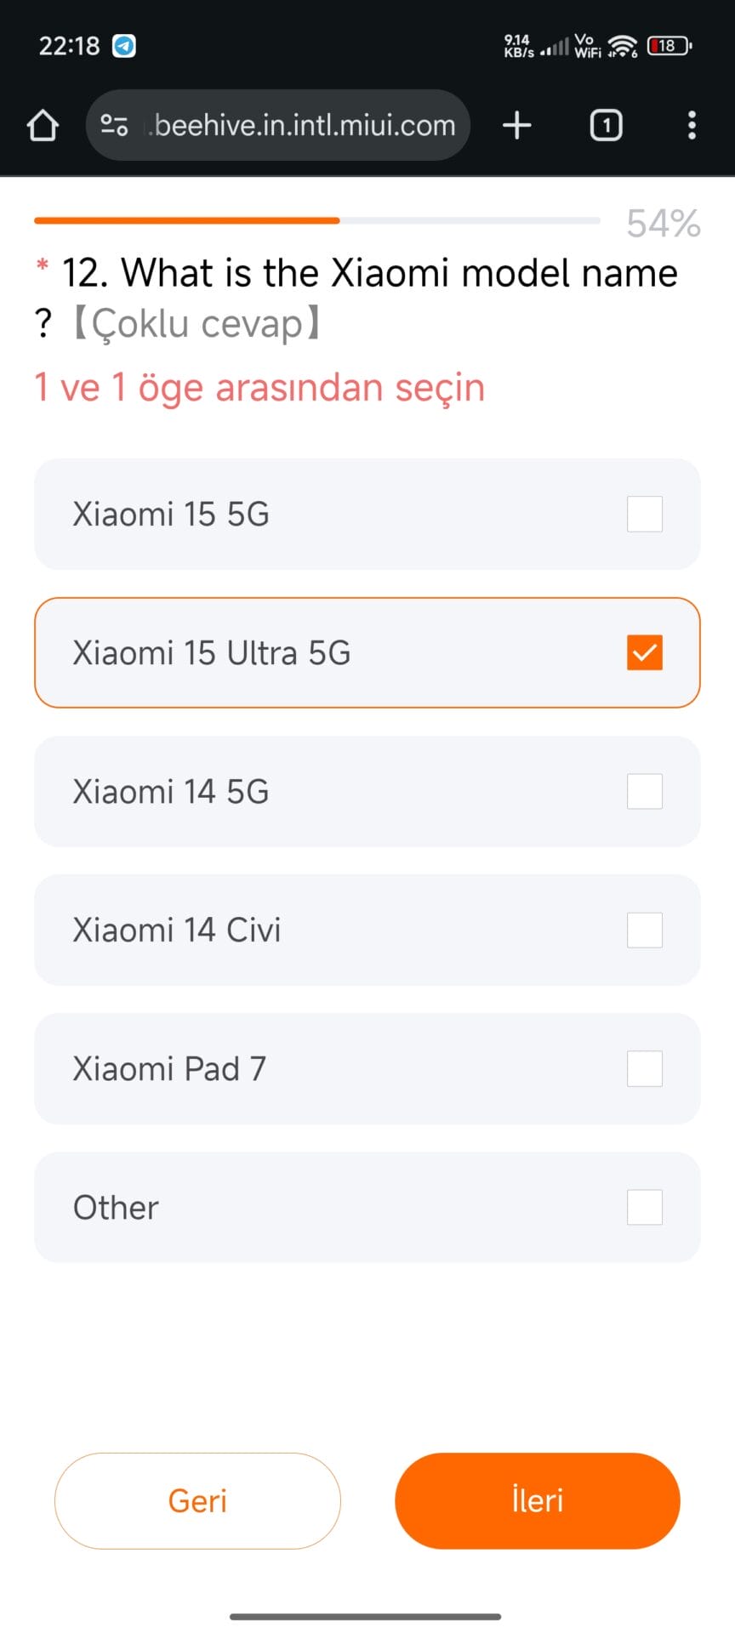Tap the Telegram notification icon
735x1633 pixels.
pos(124,46)
